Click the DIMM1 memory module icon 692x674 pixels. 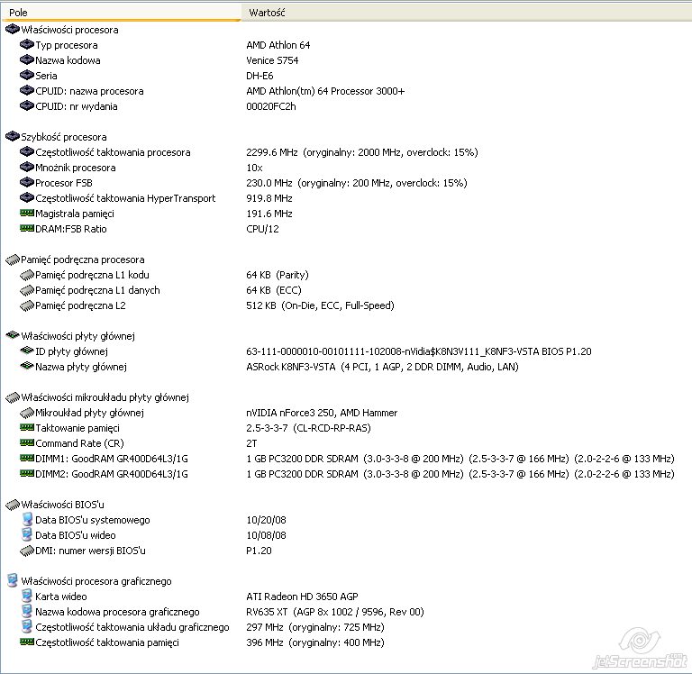coord(27,459)
